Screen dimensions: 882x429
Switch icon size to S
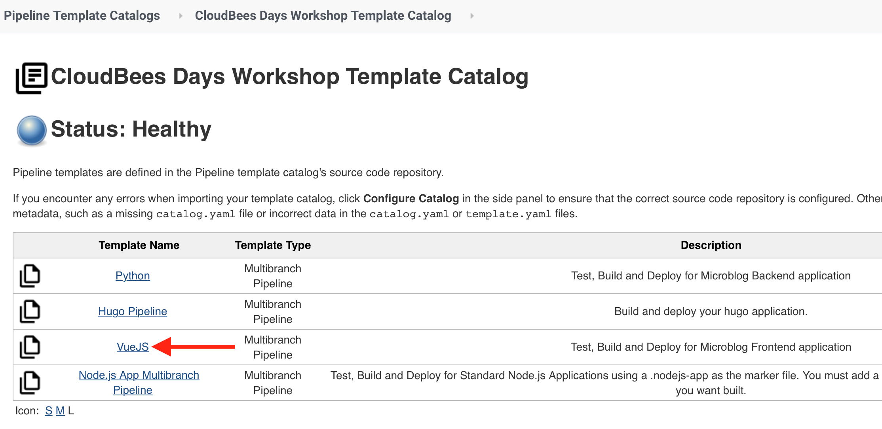click(x=49, y=411)
